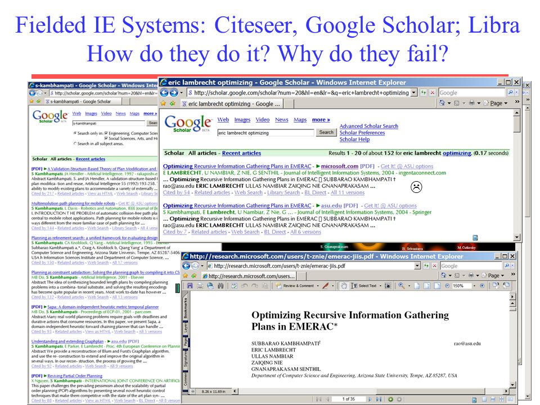The image size is (540, 405).
Task: Select the Snapshot tool in PDF toolbar
Action: [x=388, y=286]
